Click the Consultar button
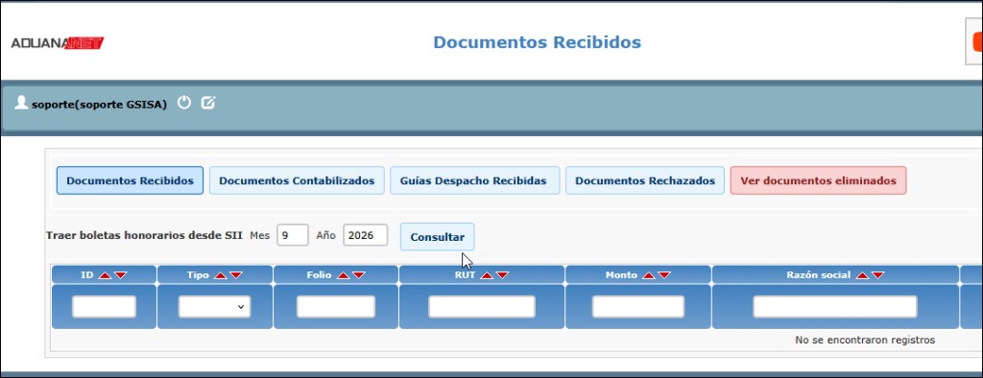 pos(438,237)
